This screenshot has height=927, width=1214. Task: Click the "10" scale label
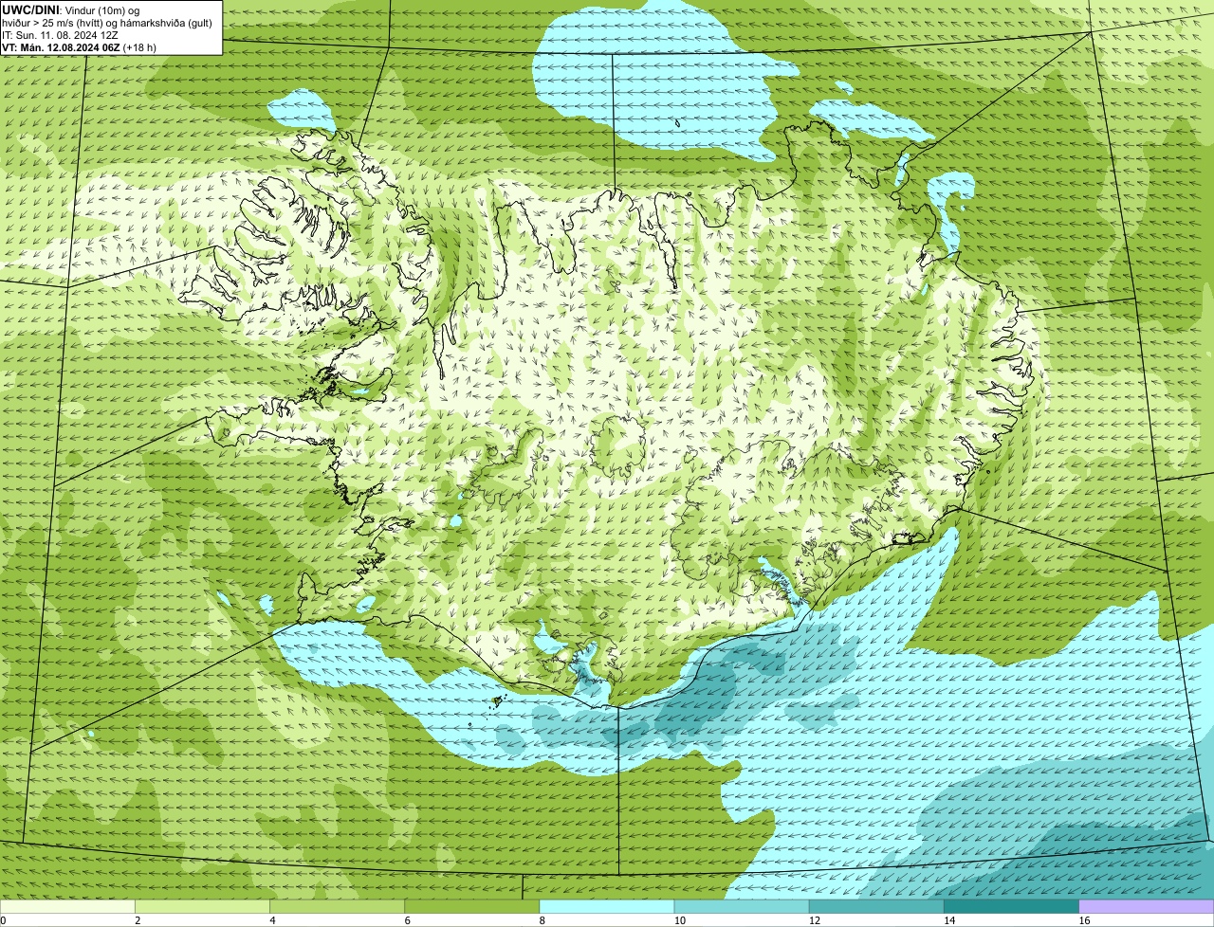pyautogui.click(x=680, y=920)
